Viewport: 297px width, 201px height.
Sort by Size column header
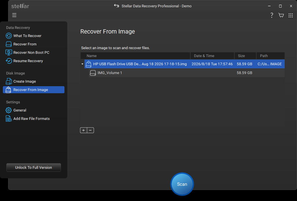click(245, 56)
